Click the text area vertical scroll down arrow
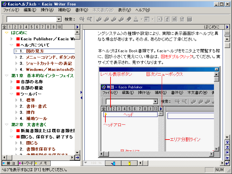232x174 pixels. tap(227, 137)
